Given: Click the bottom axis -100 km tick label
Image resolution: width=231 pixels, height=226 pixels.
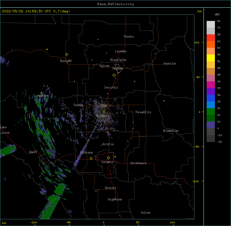Looking at the screenshot, I should tap(33, 222).
